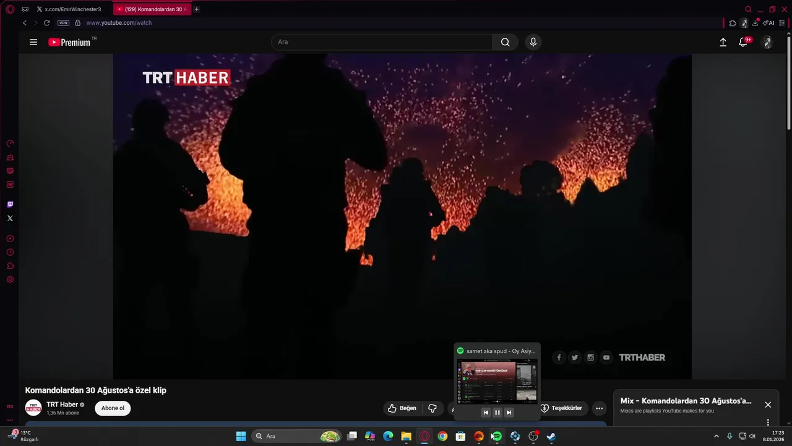
Task: Close the Mix playlist panel
Action: point(768,404)
